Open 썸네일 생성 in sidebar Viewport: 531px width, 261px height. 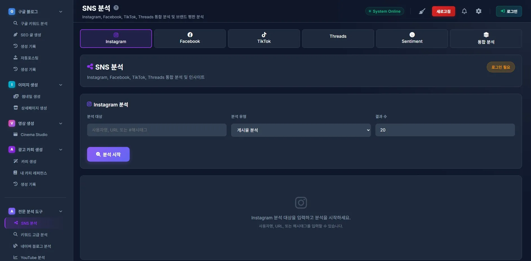pos(35,96)
